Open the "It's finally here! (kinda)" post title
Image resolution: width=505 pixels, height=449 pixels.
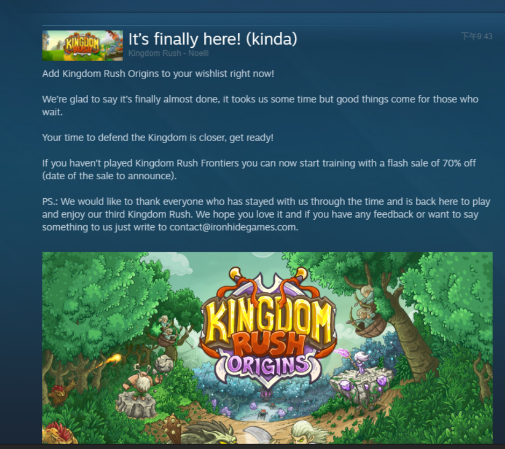coord(212,39)
